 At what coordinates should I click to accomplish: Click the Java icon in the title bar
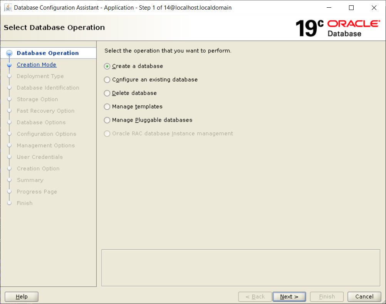coord(8,8)
